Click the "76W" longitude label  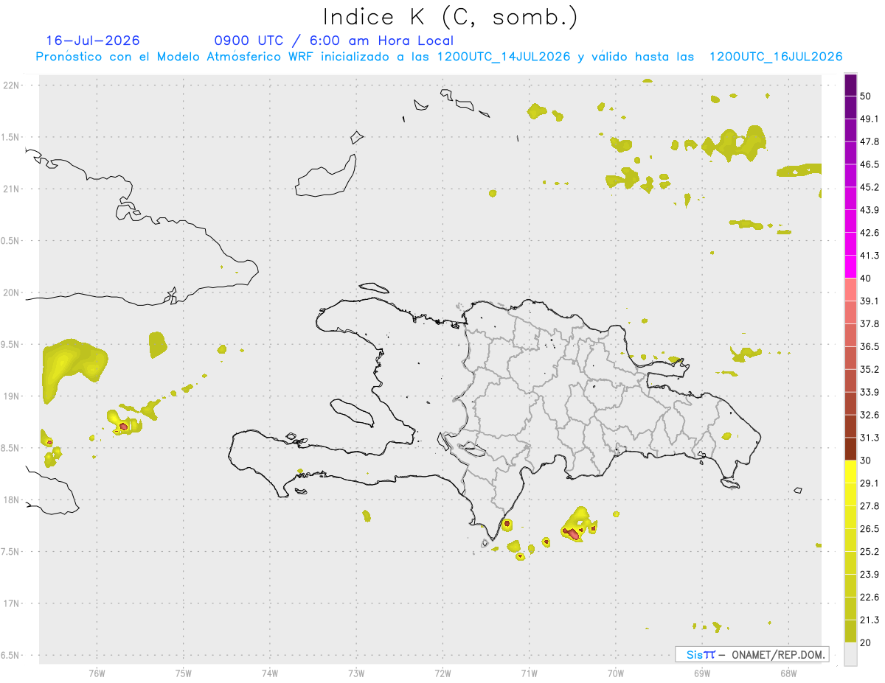click(97, 673)
